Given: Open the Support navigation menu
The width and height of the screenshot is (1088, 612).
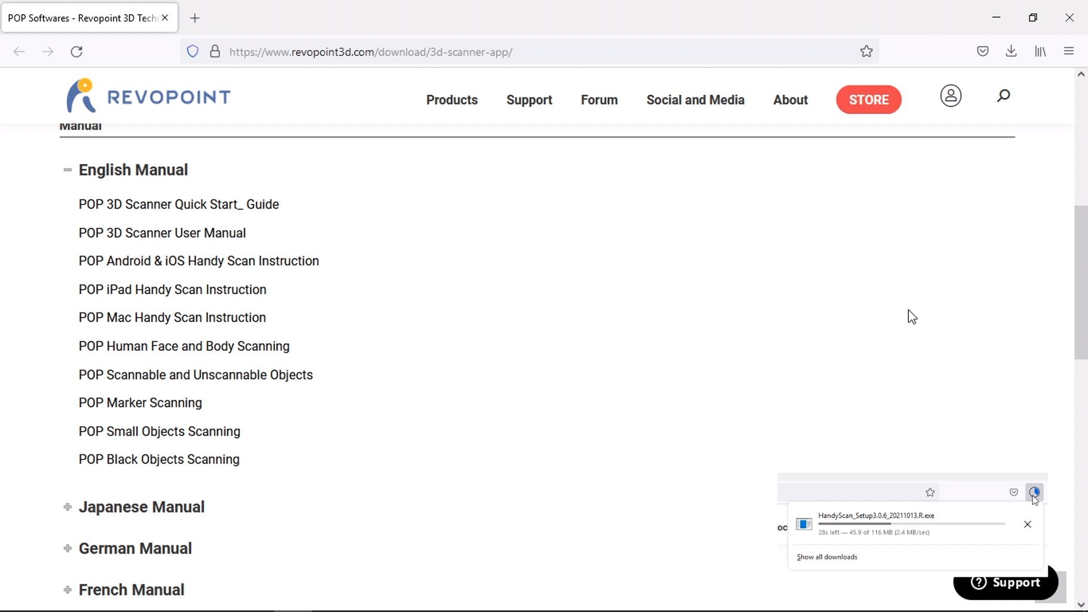Looking at the screenshot, I should tap(529, 100).
